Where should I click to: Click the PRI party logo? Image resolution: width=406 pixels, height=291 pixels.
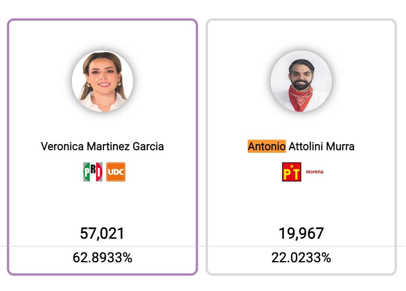coord(93,172)
